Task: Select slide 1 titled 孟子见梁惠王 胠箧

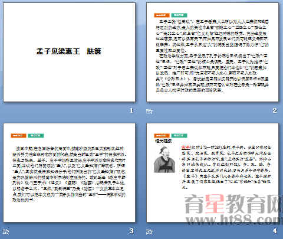Action: [x=70, y=53]
